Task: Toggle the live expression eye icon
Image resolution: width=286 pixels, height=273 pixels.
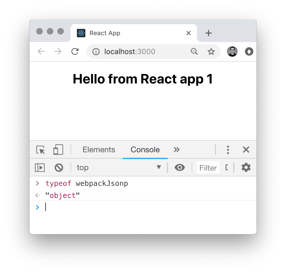Action: pos(180,167)
